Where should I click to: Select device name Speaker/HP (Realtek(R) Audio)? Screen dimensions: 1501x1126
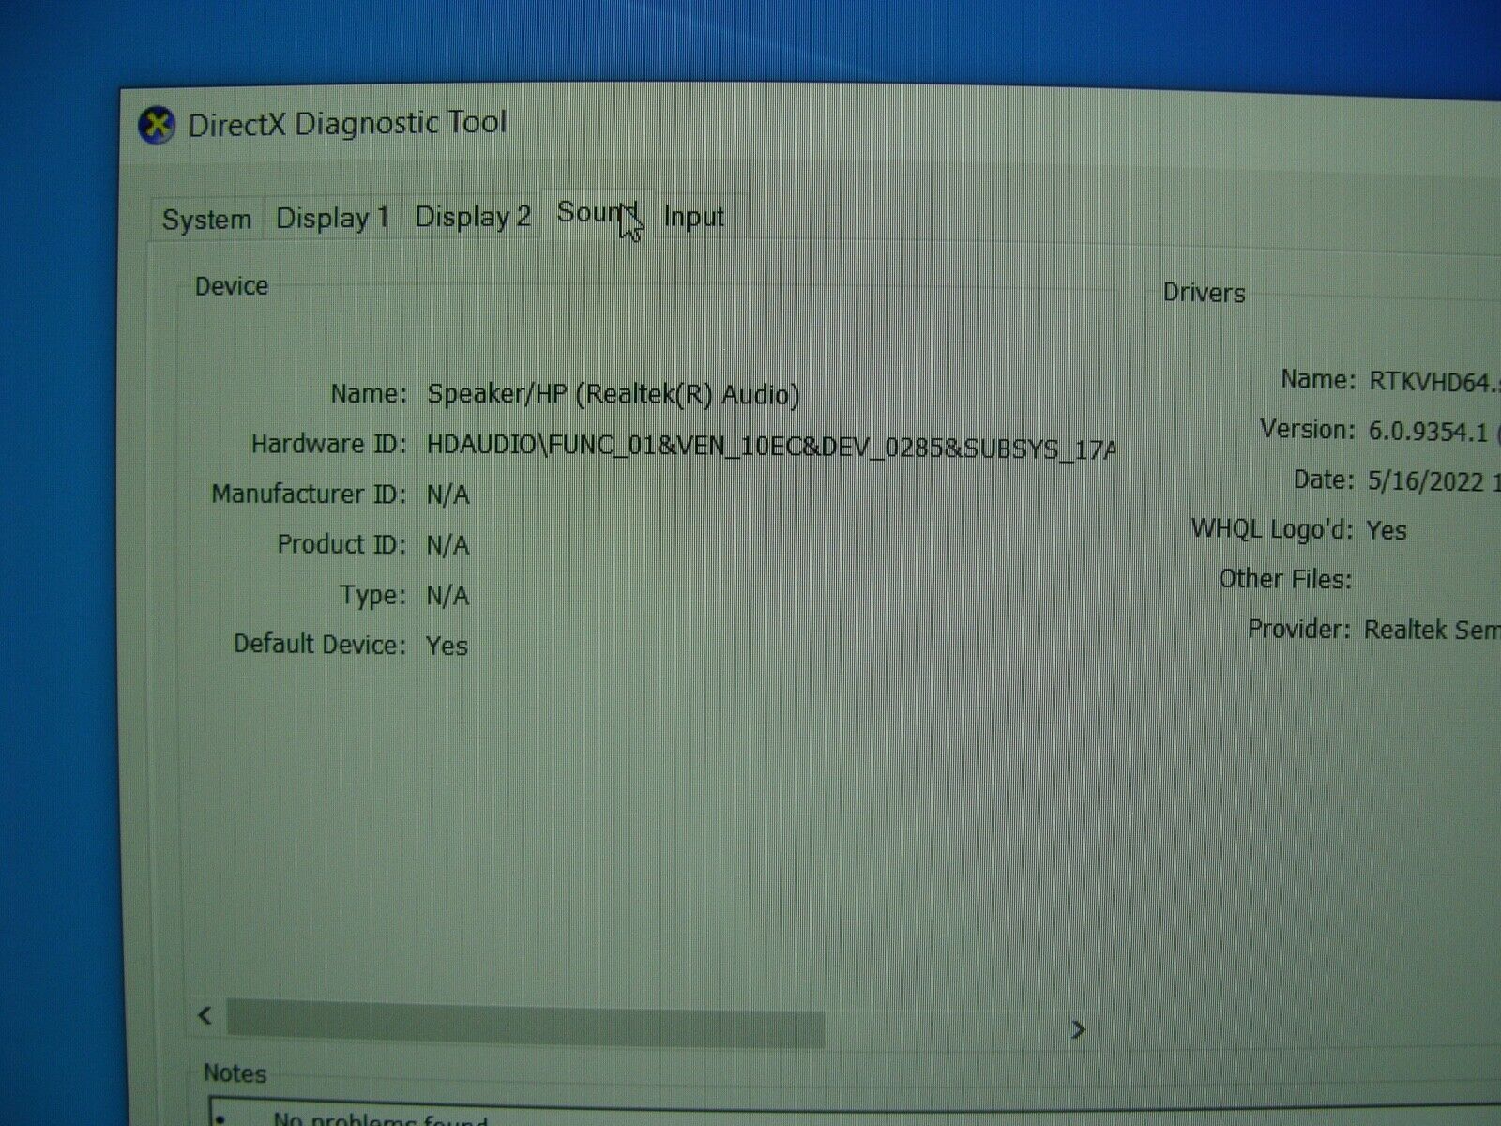[x=613, y=394]
